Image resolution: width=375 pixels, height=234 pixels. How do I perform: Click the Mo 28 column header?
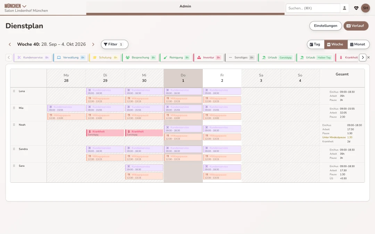tap(66, 78)
